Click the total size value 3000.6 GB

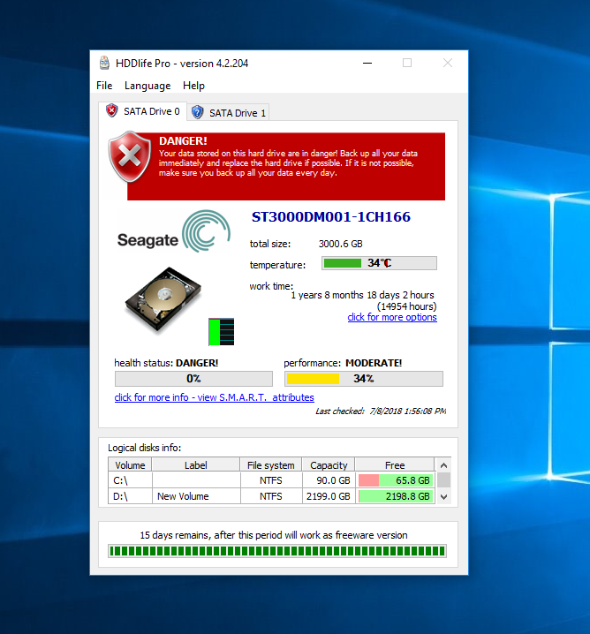(341, 244)
